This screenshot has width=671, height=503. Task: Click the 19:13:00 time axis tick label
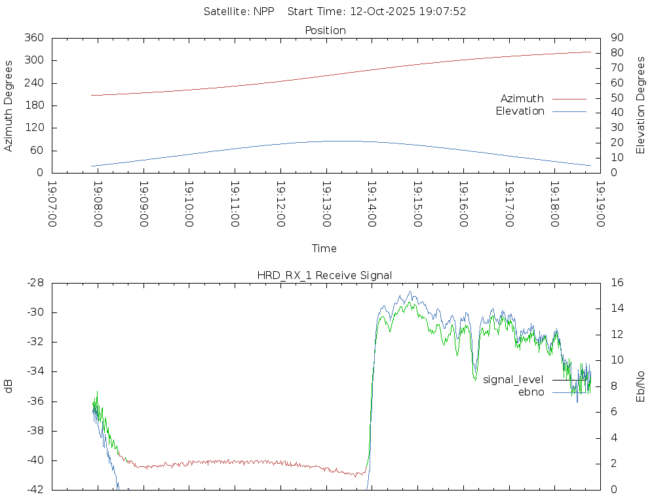[326, 204]
